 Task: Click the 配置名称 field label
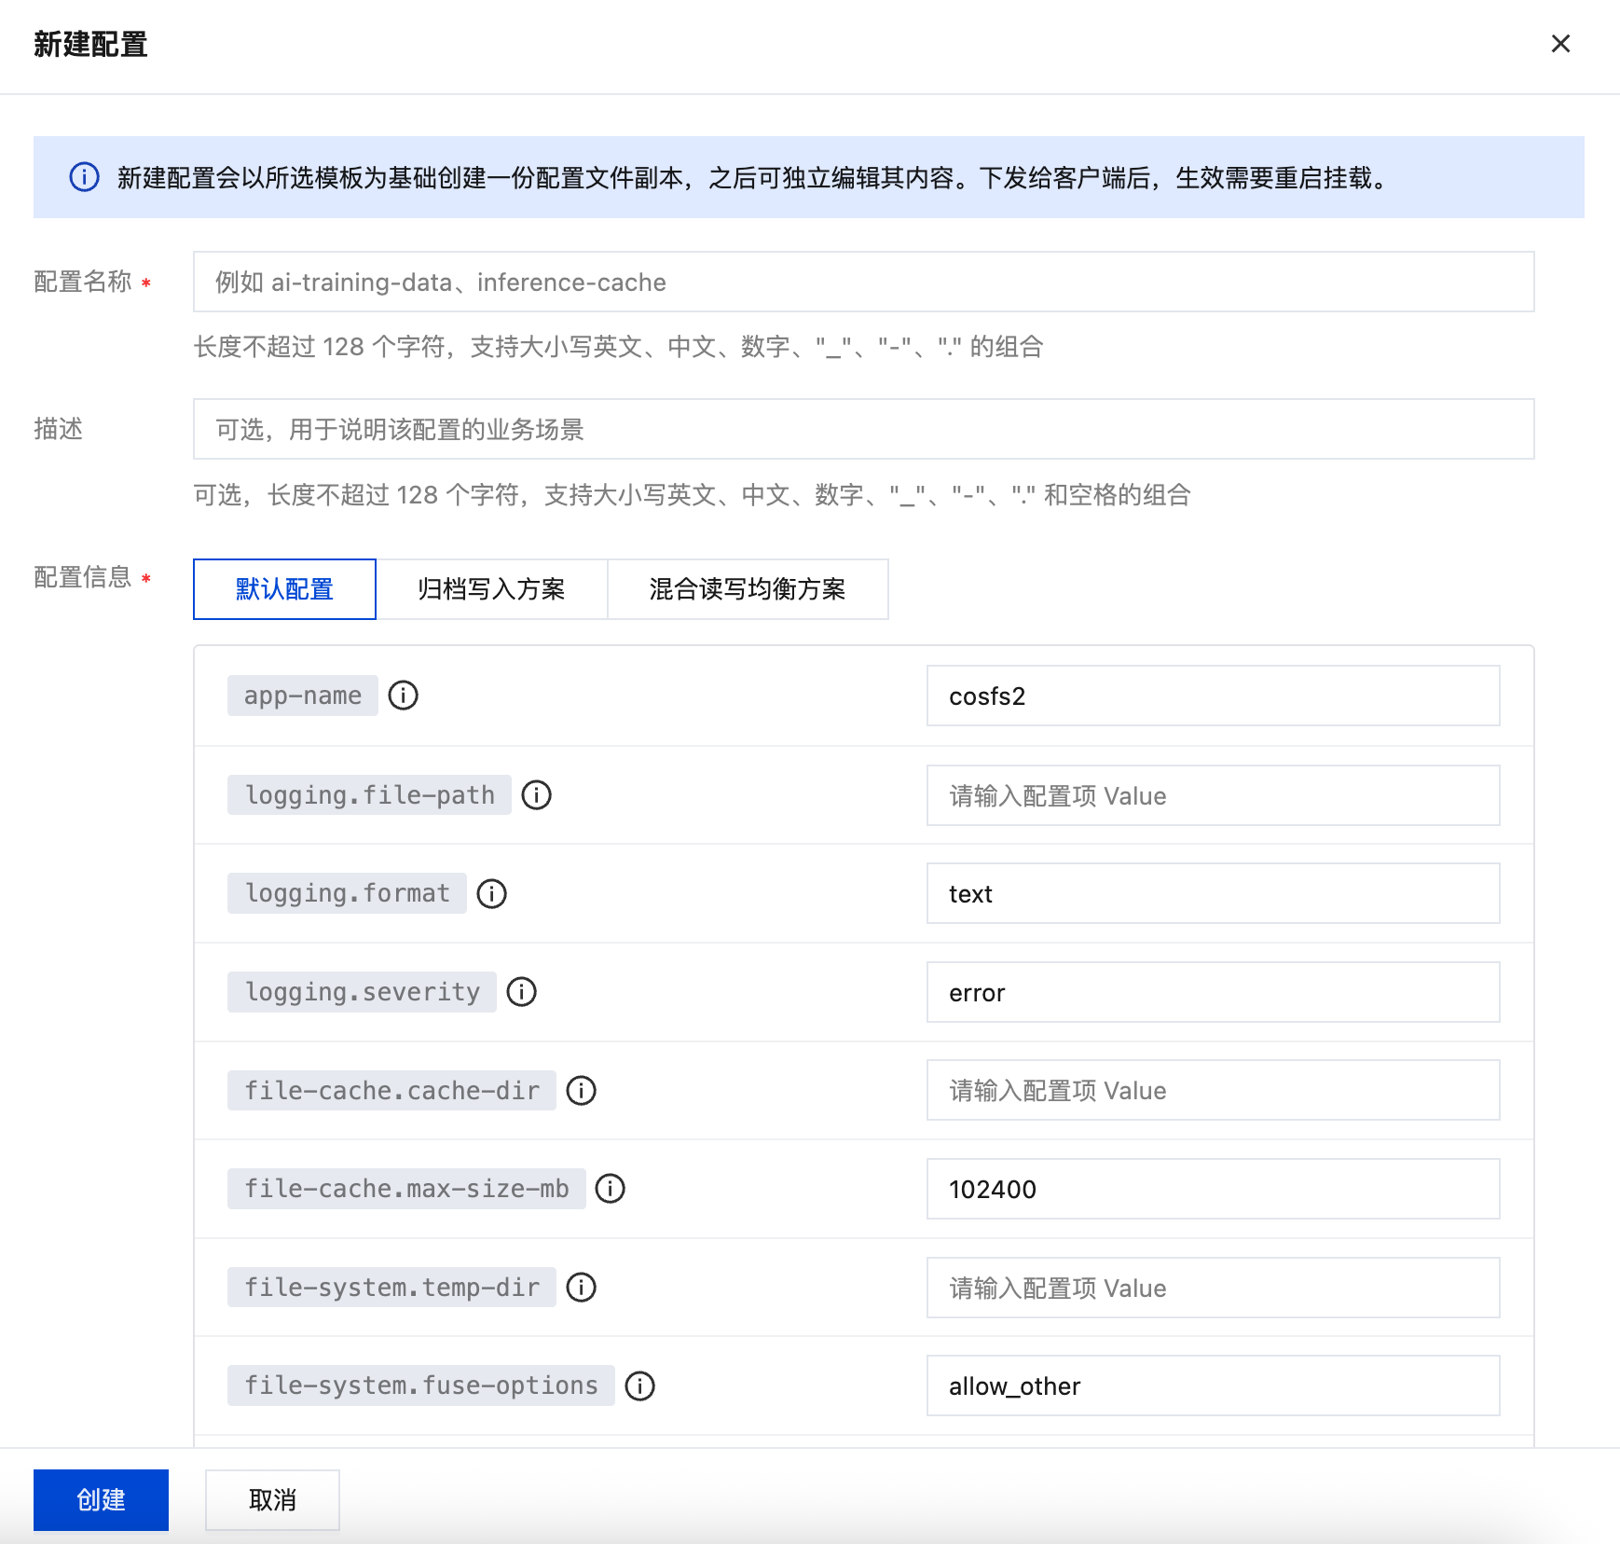pyautogui.click(x=82, y=282)
